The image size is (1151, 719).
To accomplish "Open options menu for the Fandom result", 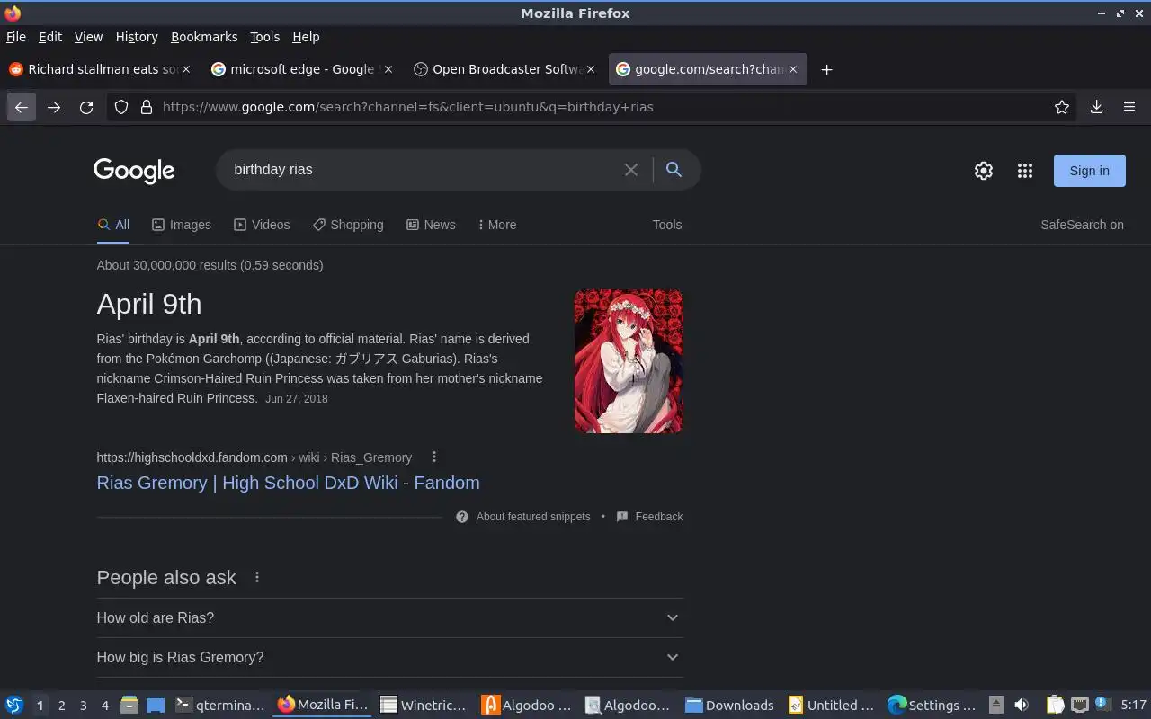I will pos(433,457).
